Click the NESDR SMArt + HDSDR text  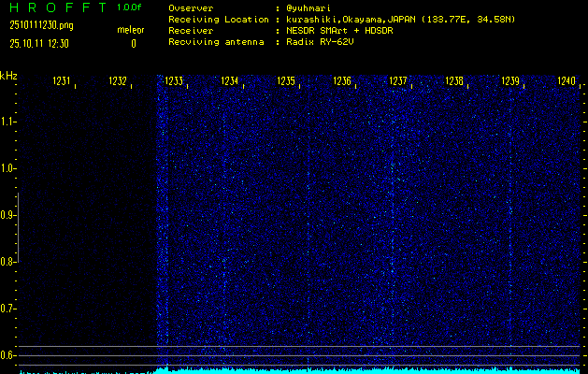339,31
